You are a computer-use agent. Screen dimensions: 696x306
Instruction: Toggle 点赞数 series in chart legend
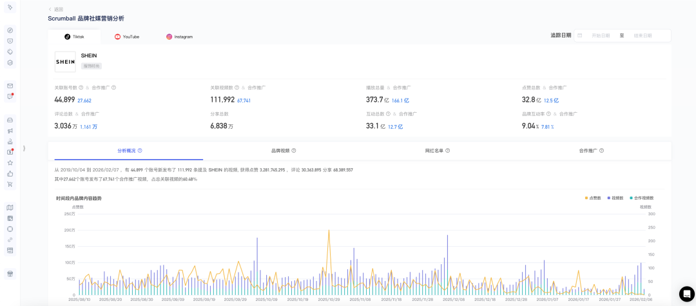(x=594, y=198)
